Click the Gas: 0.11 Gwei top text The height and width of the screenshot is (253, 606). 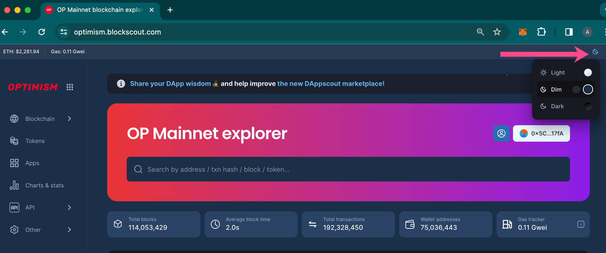click(68, 52)
